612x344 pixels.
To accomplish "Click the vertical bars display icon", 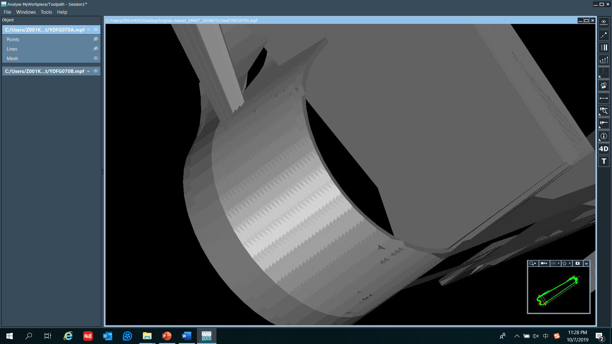I will tap(604, 48).
